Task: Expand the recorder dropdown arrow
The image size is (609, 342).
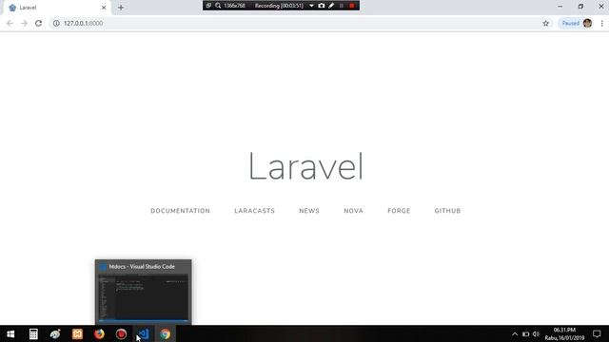Action: point(311,6)
